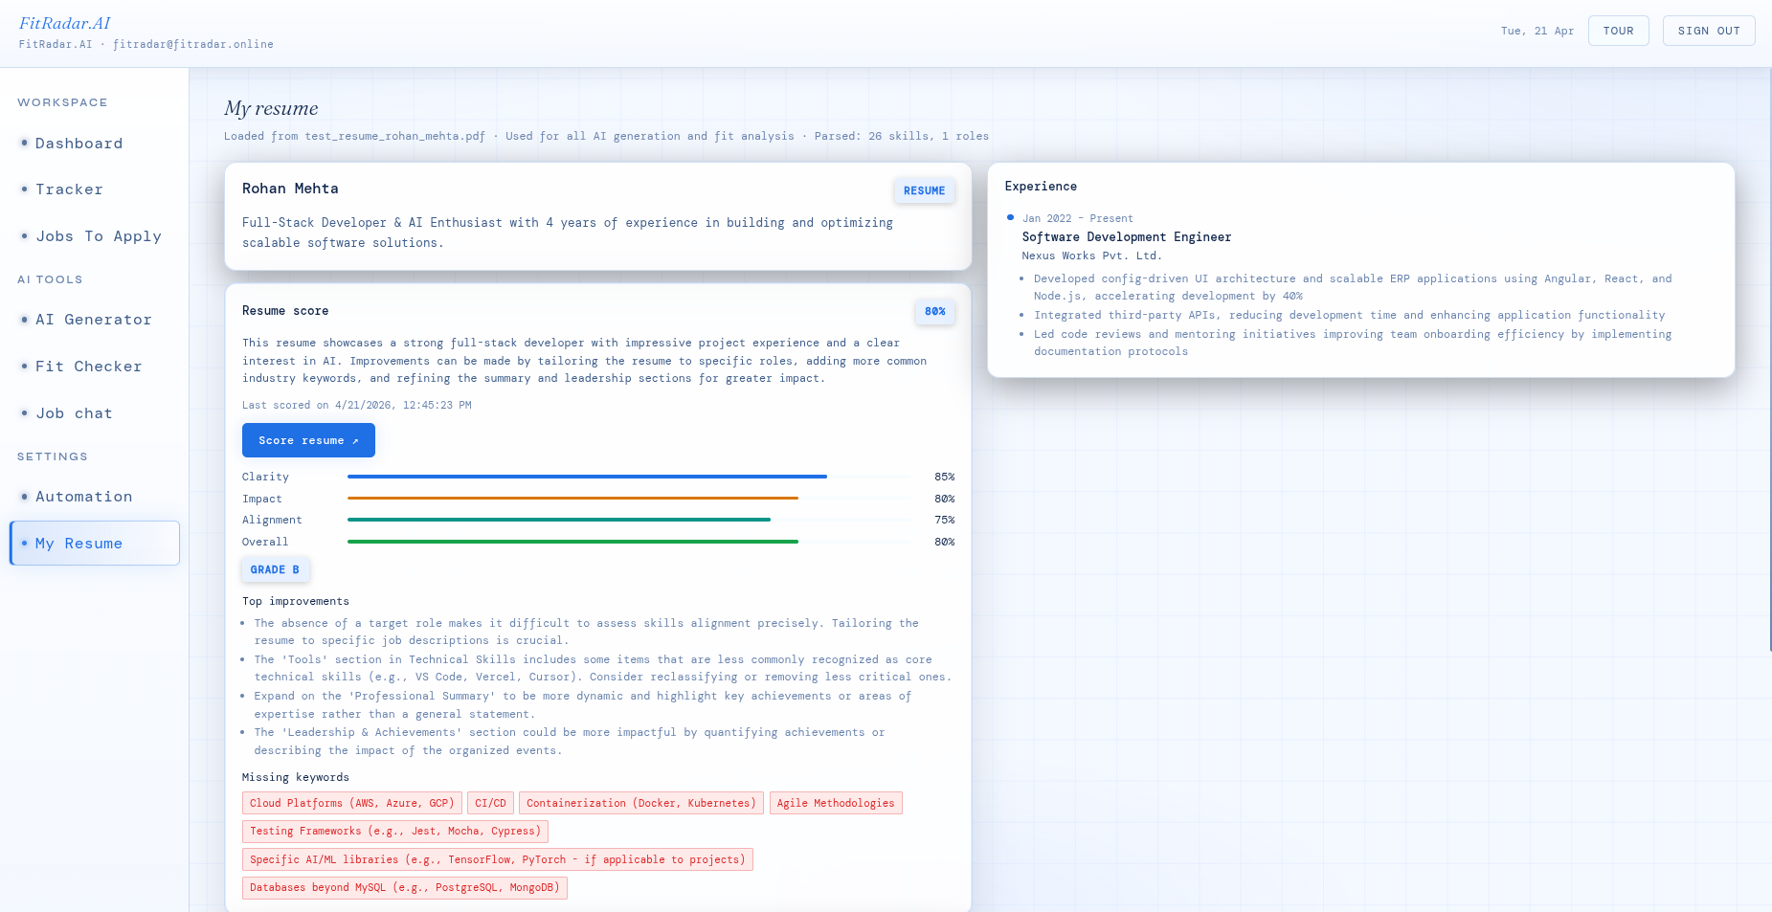
Task: Click the Containerization keyword tag
Action: (641, 804)
